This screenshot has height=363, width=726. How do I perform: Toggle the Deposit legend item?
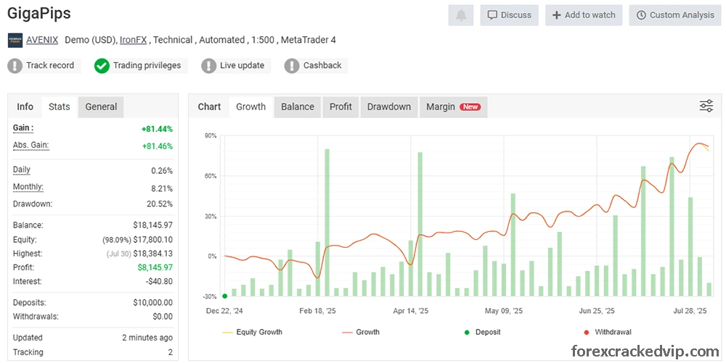(483, 332)
